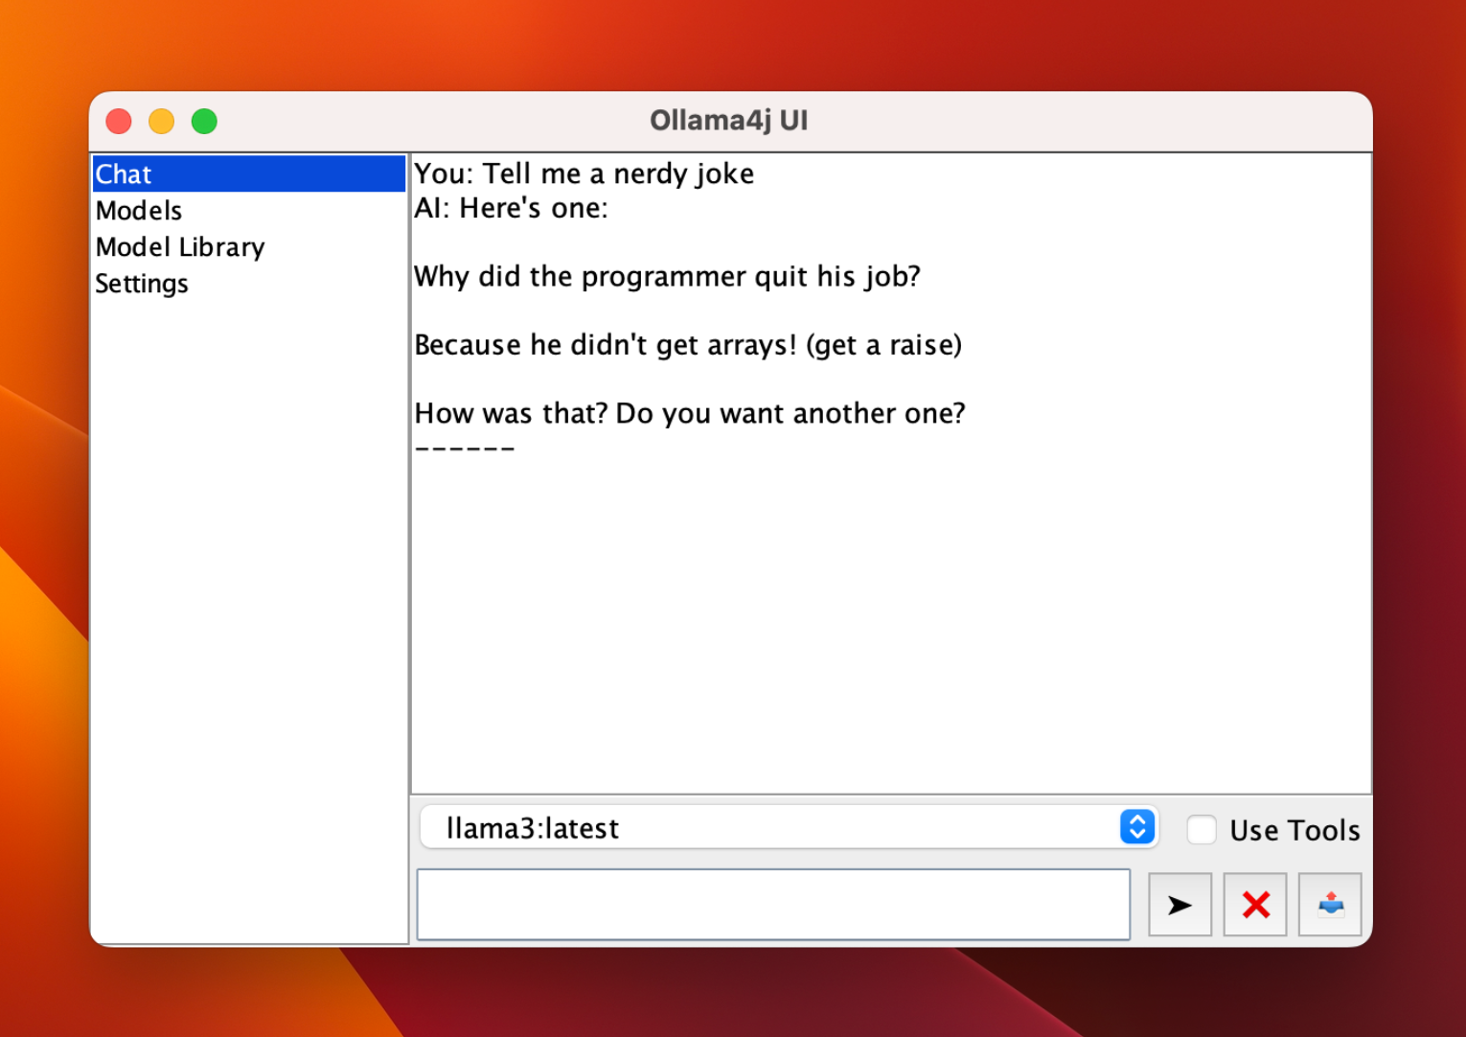This screenshot has height=1037, width=1466.
Task: Click the "You: Tell me a nerdy joke" line
Action: point(584,173)
